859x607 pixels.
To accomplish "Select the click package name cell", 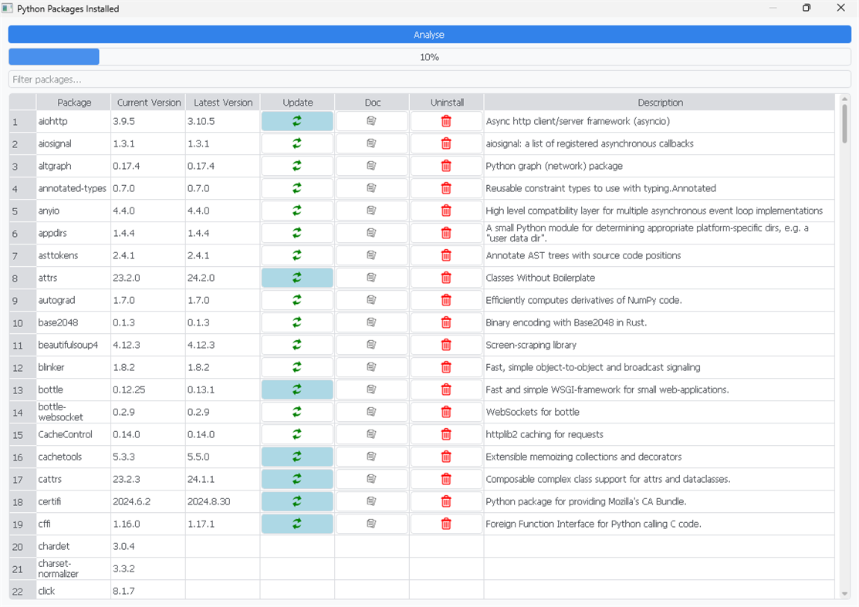I will tap(73, 591).
